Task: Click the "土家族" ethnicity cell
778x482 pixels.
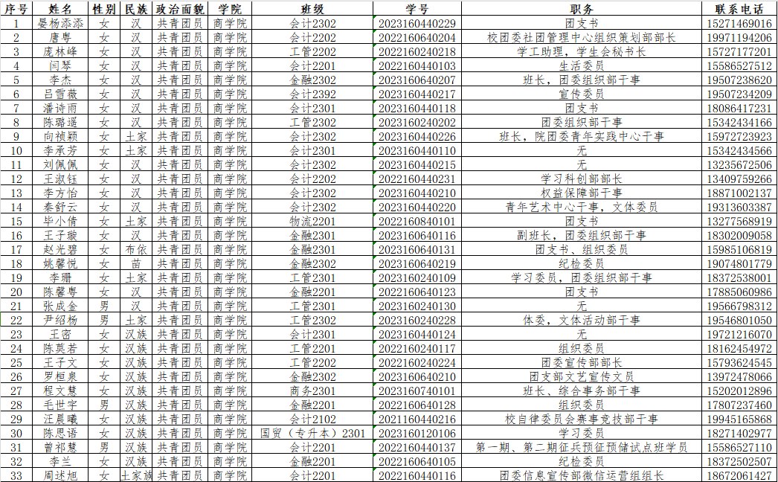Action: (x=135, y=475)
